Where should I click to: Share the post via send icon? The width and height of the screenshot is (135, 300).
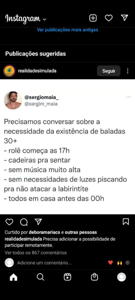pyautogui.click(x=38, y=222)
